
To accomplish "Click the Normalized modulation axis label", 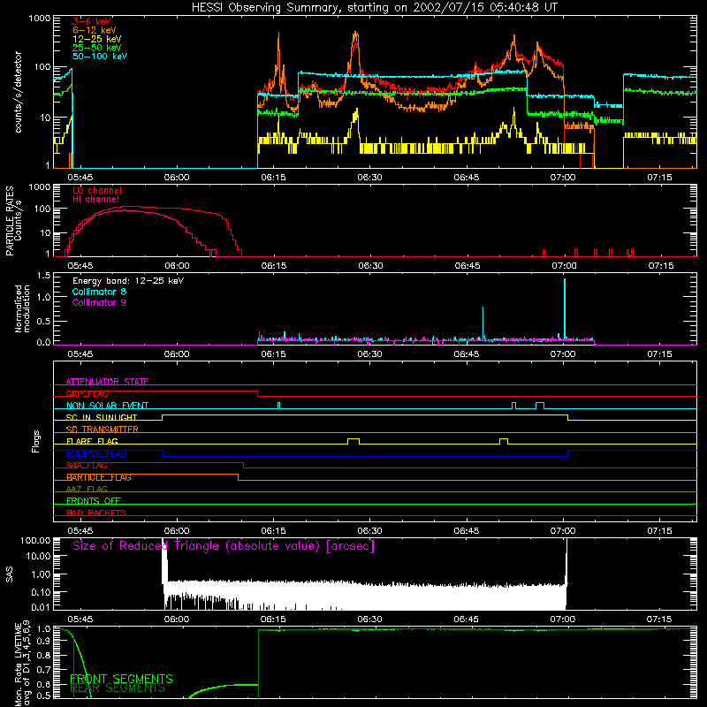I will coord(22,308).
